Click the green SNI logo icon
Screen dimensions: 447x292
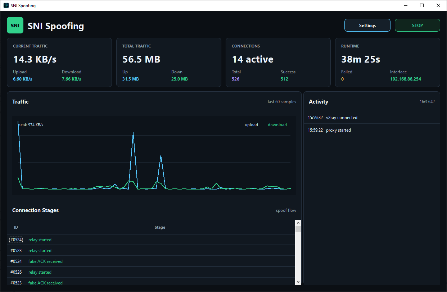(15, 25)
